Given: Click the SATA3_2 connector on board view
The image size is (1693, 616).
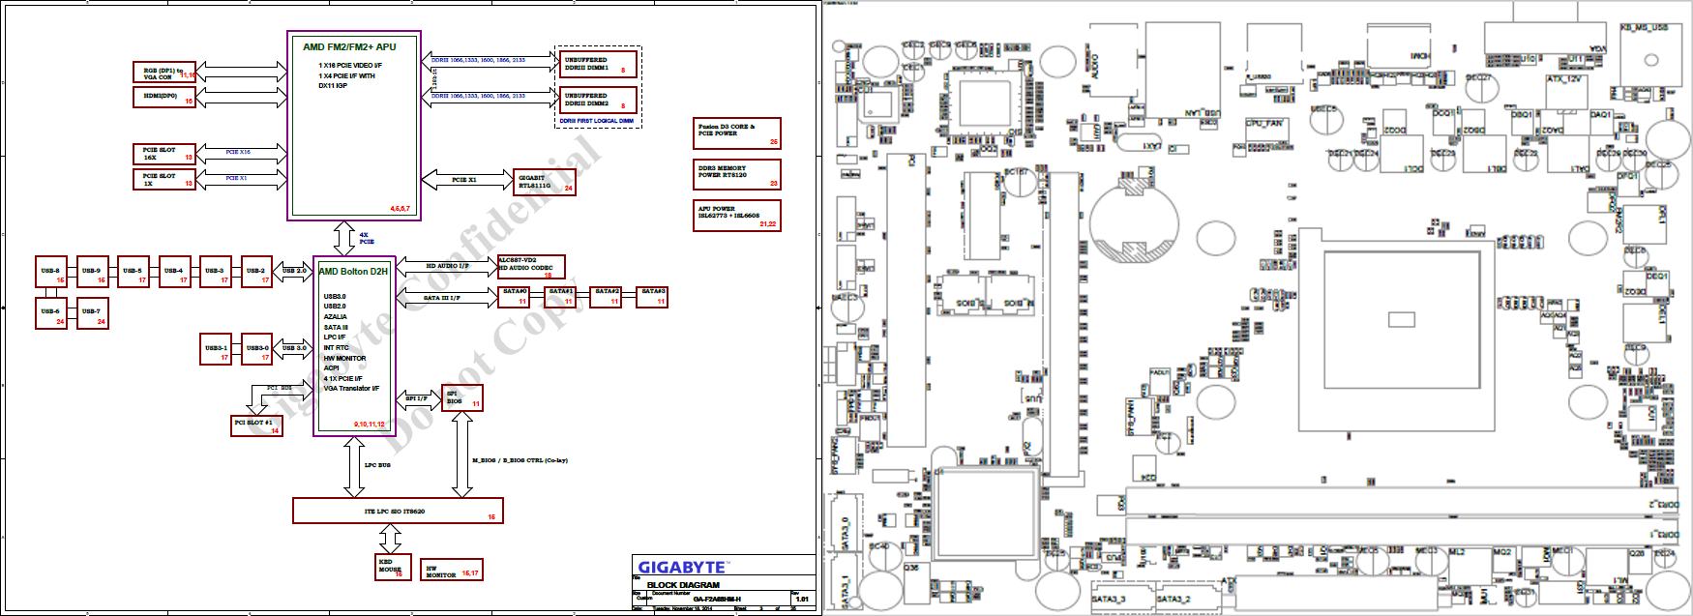Looking at the screenshot, I should coord(1187,598).
